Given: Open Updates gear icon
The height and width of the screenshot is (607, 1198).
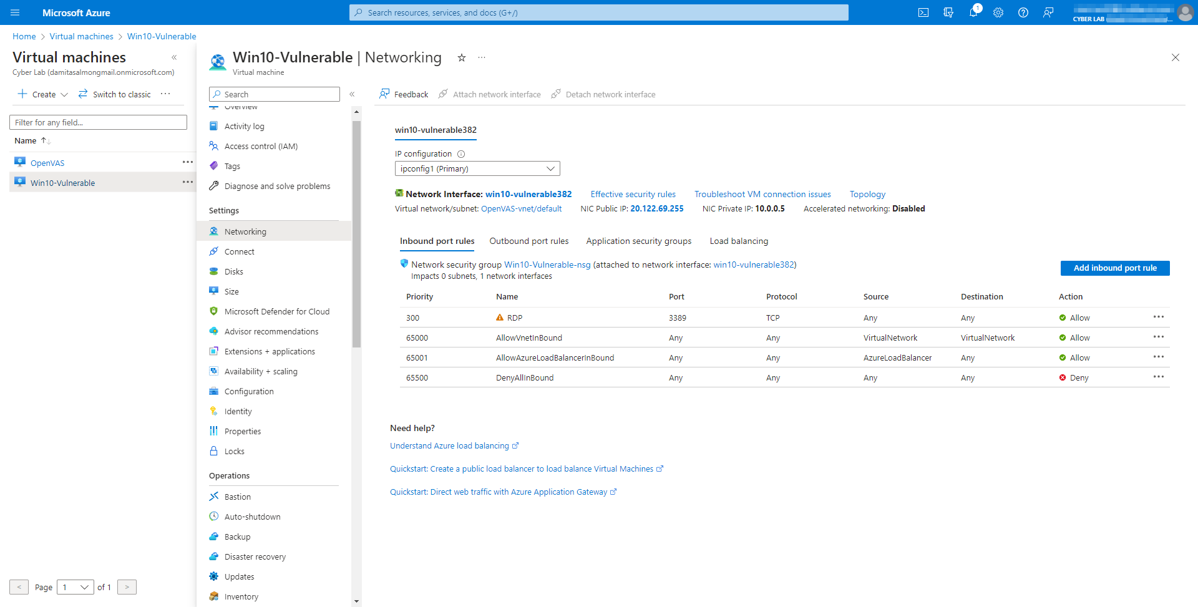Looking at the screenshot, I should pyautogui.click(x=213, y=576).
